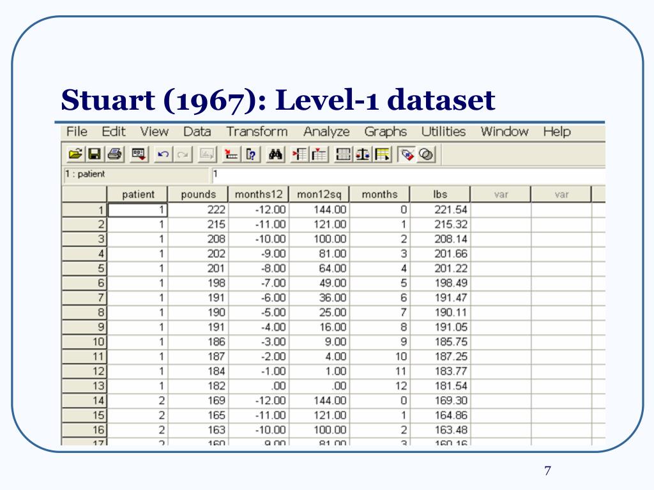The width and height of the screenshot is (654, 490).
Task: Click the pounds cell showing 169
Action: click(x=198, y=401)
